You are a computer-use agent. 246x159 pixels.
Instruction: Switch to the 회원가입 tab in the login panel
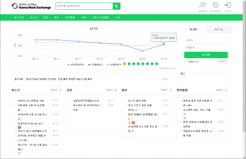(219, 29)
